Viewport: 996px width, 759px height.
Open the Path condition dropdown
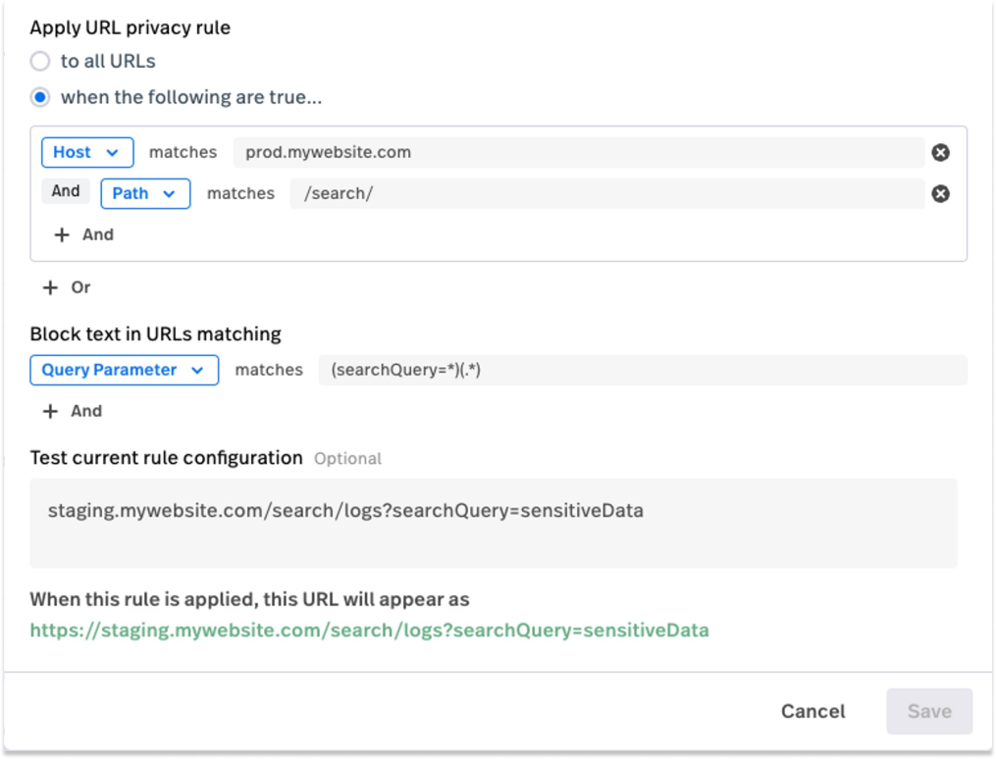click(x=145, y=193)
